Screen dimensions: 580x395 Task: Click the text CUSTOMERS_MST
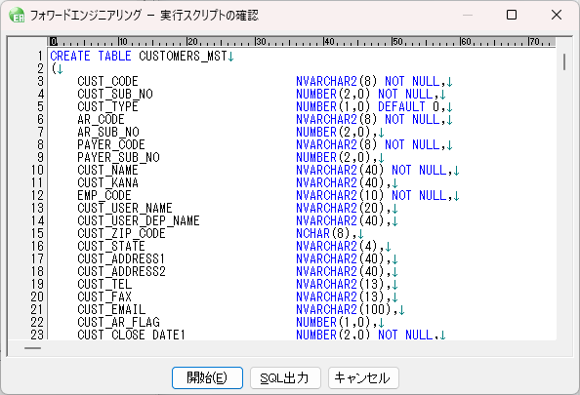click(x=183, y=57)
